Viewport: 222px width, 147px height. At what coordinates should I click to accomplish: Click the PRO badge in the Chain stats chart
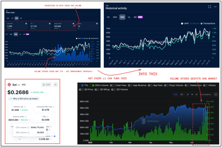point(27,34)
